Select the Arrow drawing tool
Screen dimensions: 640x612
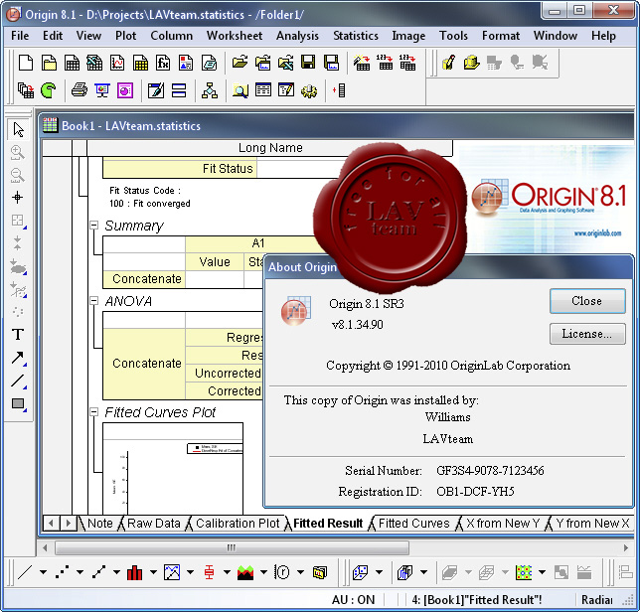18,358
